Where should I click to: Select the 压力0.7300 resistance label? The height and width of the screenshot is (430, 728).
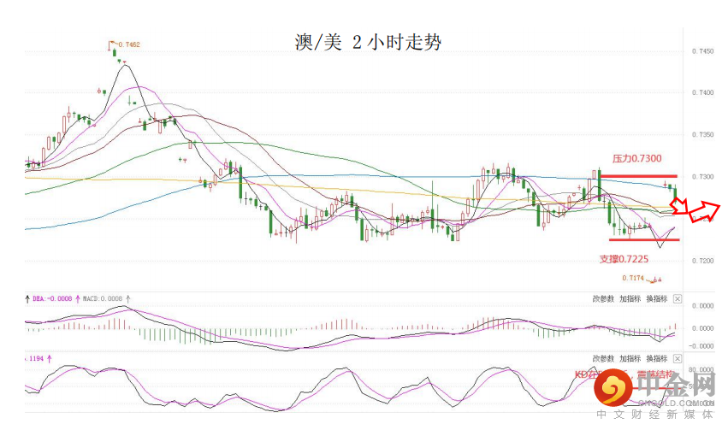(636, 159)
